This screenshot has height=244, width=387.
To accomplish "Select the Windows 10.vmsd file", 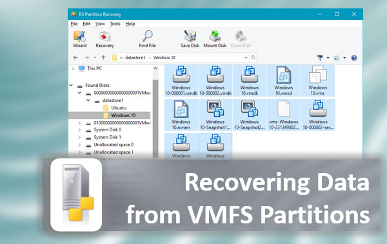I will click(x=284, y=80).
